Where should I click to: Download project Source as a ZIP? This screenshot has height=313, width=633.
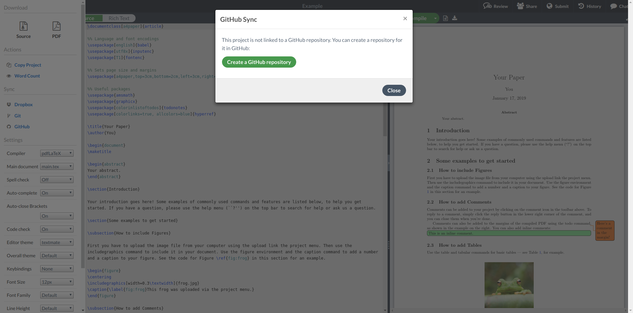tap(23, 30)
